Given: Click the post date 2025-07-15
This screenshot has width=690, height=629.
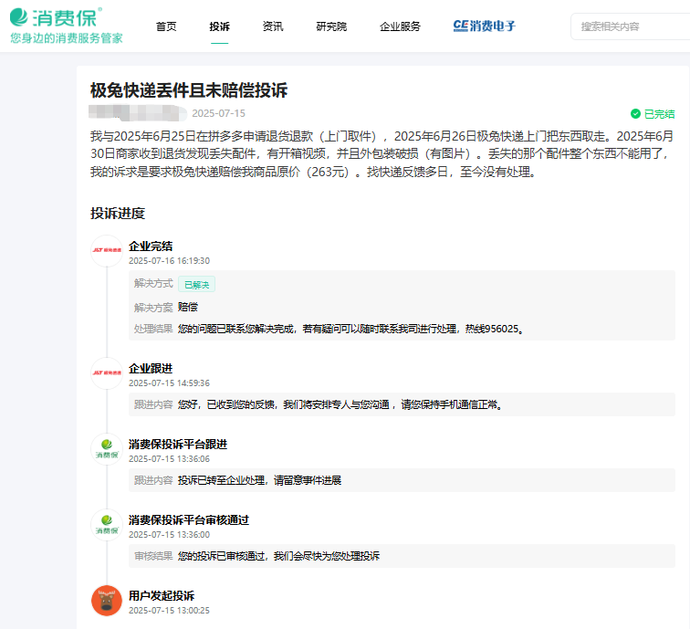Looking at the screenshot, I should point(219,113).
